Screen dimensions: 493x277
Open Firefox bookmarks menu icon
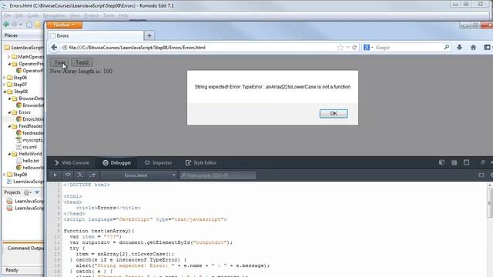(487, 48)
